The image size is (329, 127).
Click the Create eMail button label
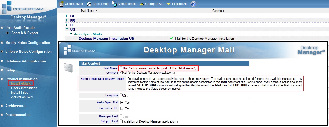tap(74, 4)
